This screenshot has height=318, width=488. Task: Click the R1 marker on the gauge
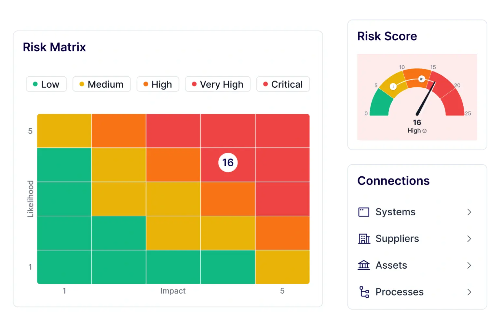tap(422, 79)
